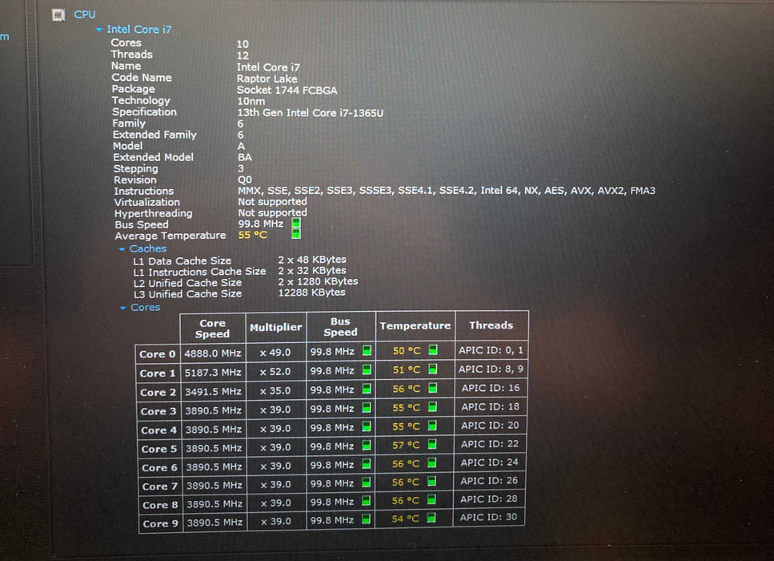Click the APIC ID: 0, 1 cell
The image size is (774, 561).
click(491, 350)
